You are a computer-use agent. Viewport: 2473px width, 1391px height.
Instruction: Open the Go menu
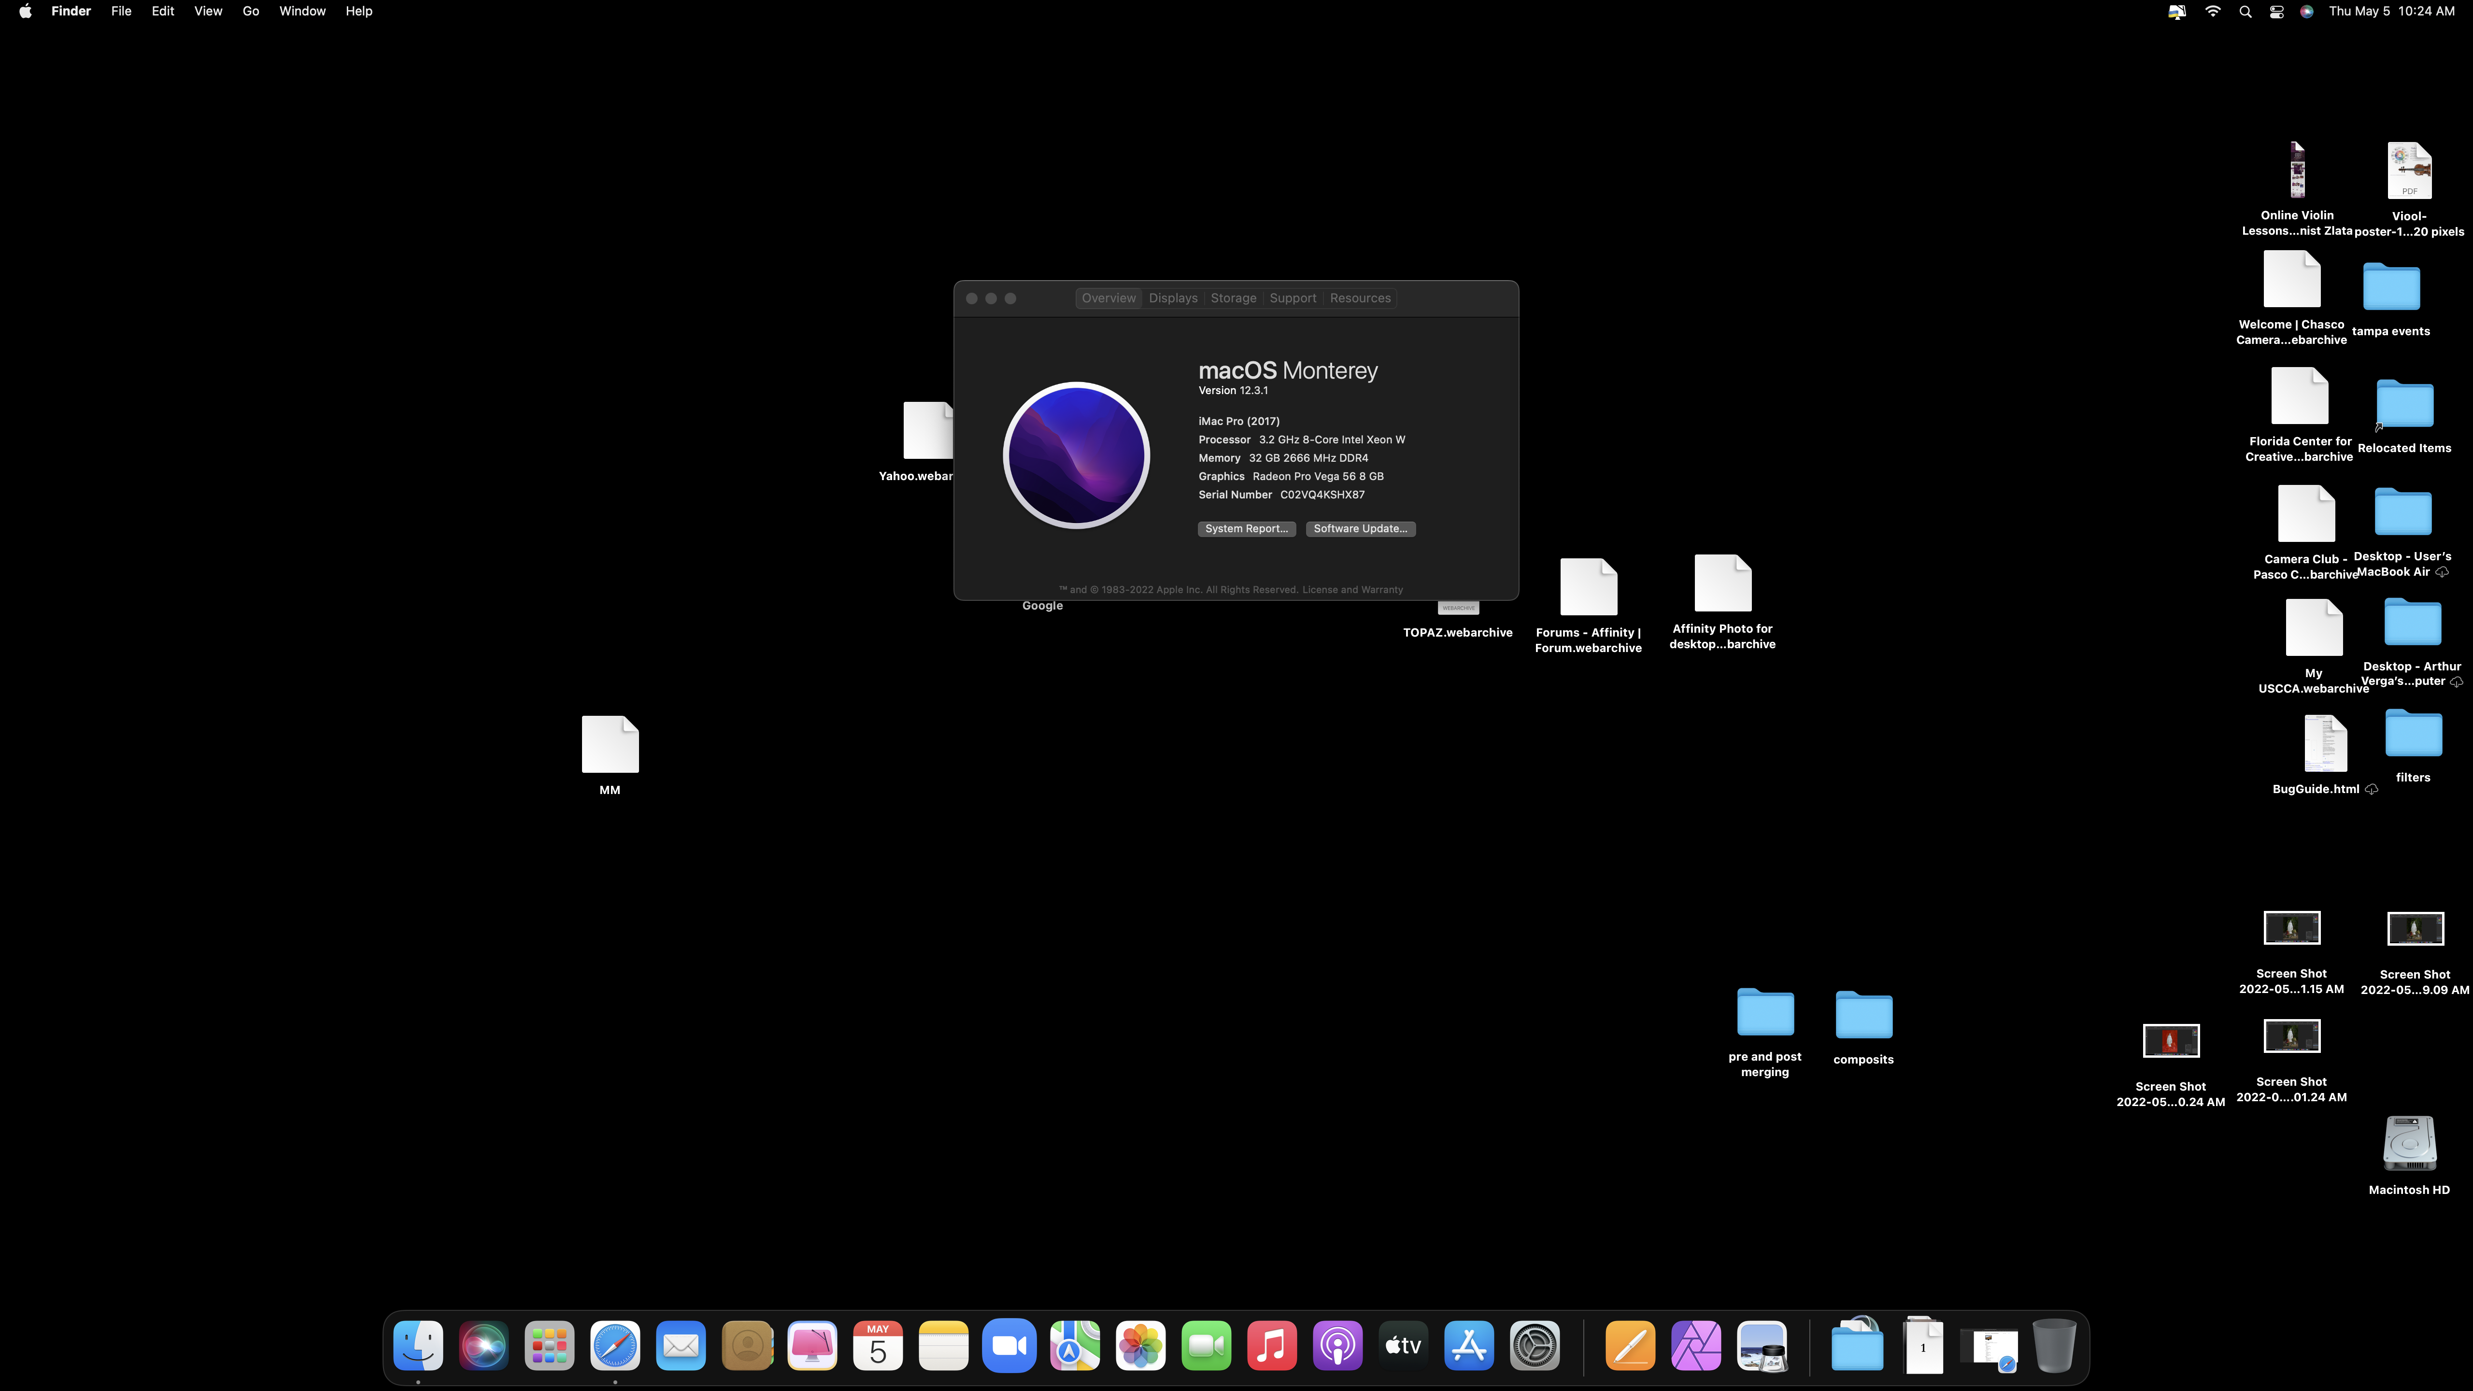(251, 12)
